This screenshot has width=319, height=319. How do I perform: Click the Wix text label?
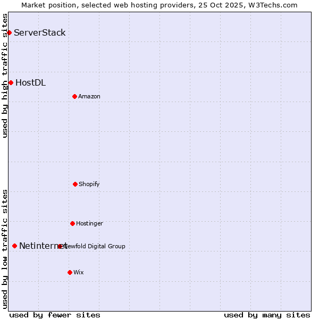coord(79,272)
